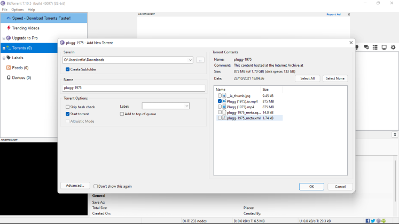Click the Devices phone icon
The width and height of the screenshot is (399, 224).
(x=9, y=77)
